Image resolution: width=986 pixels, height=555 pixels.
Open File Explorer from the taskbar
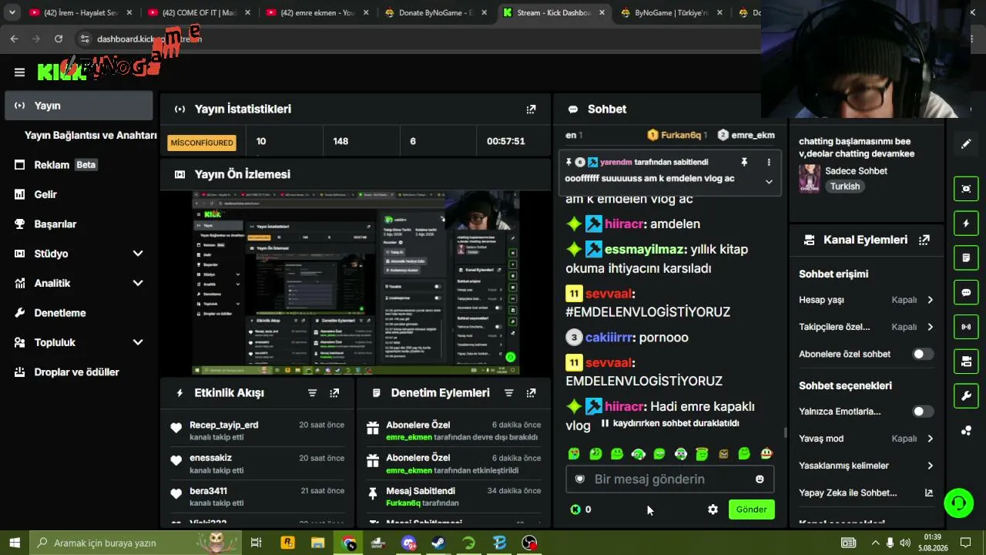coord(317,543)
